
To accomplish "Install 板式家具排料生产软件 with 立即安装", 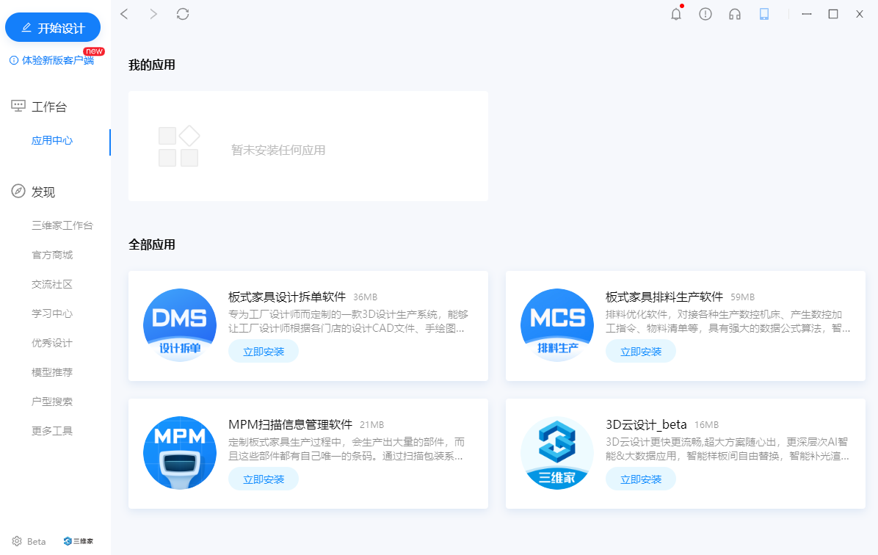I will (x=641, y=351).
